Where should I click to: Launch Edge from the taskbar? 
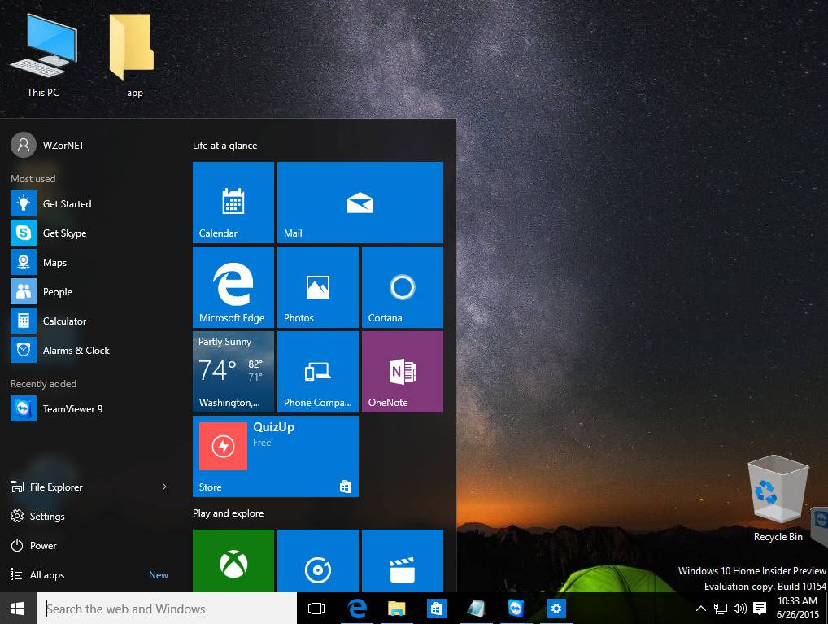point(358,609)
